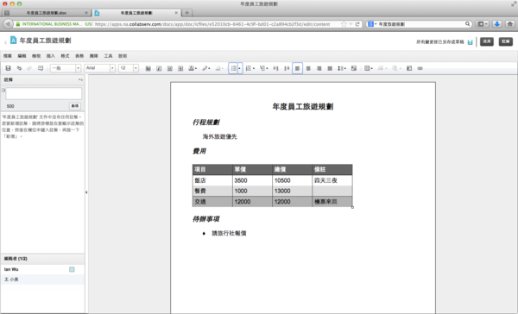The width and height of the screenshot is (518, 314).
Task: Click the insert link icon
Action: (420, 68)
